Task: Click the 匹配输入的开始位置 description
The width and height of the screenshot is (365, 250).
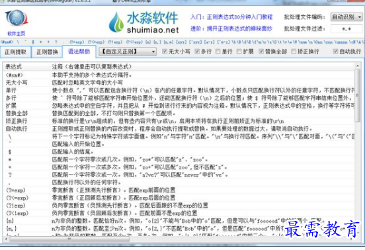Action: click(78, 144)
